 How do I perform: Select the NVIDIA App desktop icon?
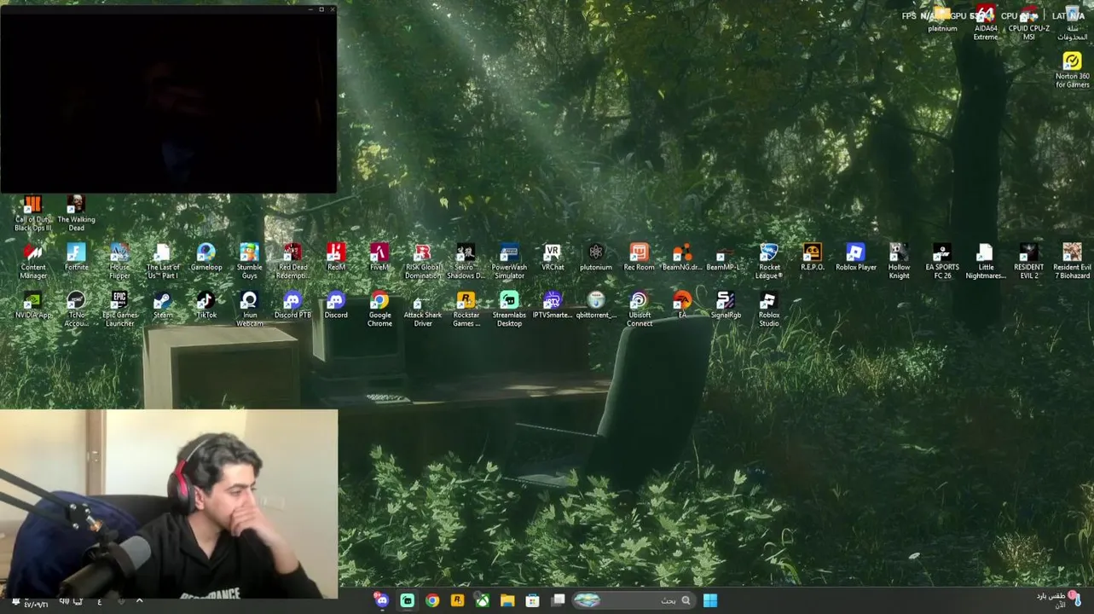(32, 304)
